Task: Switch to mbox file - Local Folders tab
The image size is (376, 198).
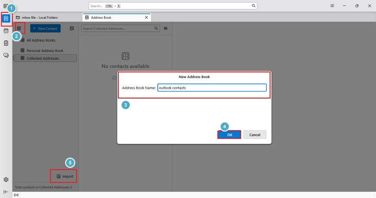Action: coord(40,17)
